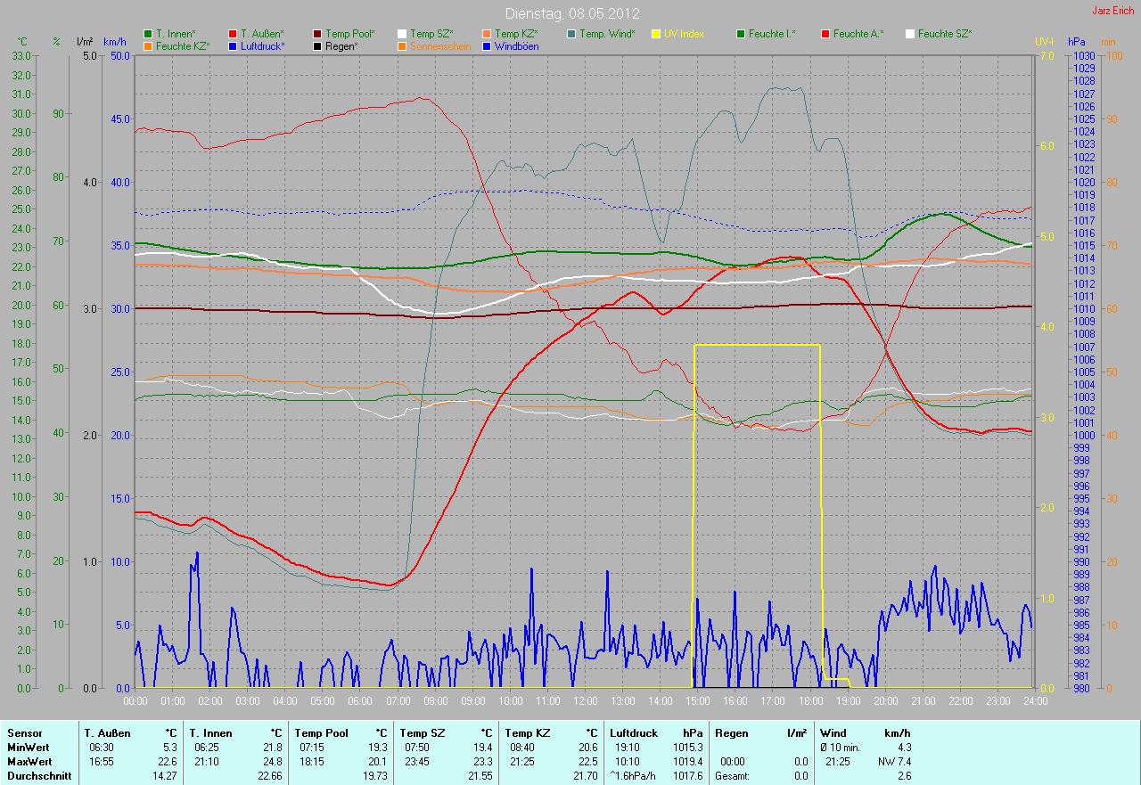Viewport: 1141px width, 785px height.
Task: Click the hPa axis unit label
Action: pos(1078,42)
